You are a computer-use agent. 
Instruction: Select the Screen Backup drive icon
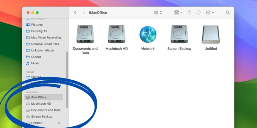point(179,34)
